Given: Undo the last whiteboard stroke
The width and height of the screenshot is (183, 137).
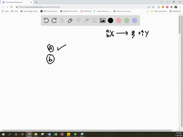Looking at the screenshot, I should 46,21.
